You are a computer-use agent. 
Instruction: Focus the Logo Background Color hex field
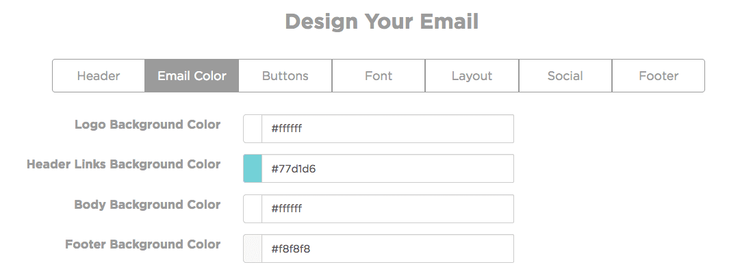tap(387, 129)
